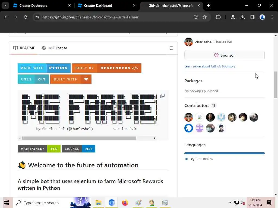
Task: Click the taskbar search box
Action: [x=52, y=203]
